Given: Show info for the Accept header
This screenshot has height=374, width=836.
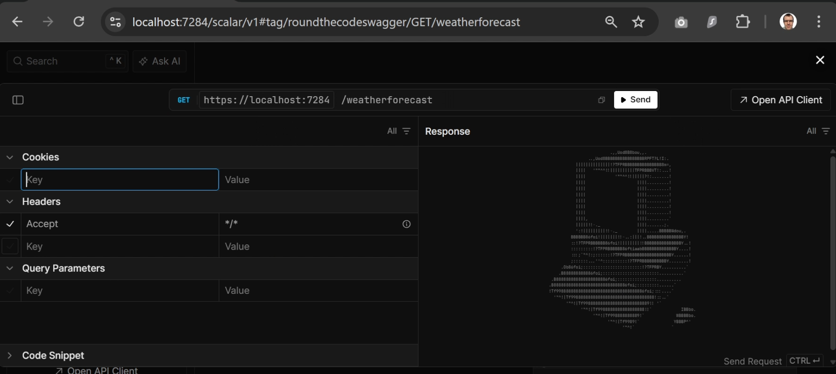Looking at the screenshot, I should [407, 224].
